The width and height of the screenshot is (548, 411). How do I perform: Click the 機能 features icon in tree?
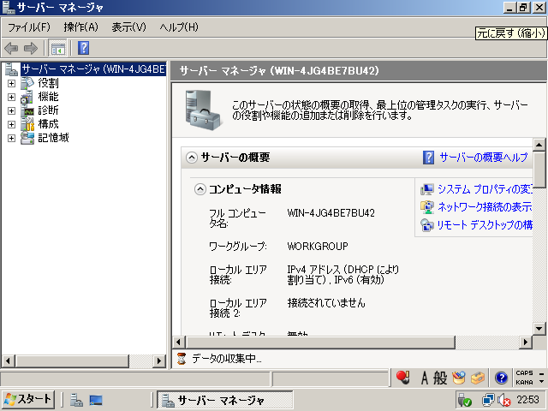pyautogui.click(x=27, y=97)
